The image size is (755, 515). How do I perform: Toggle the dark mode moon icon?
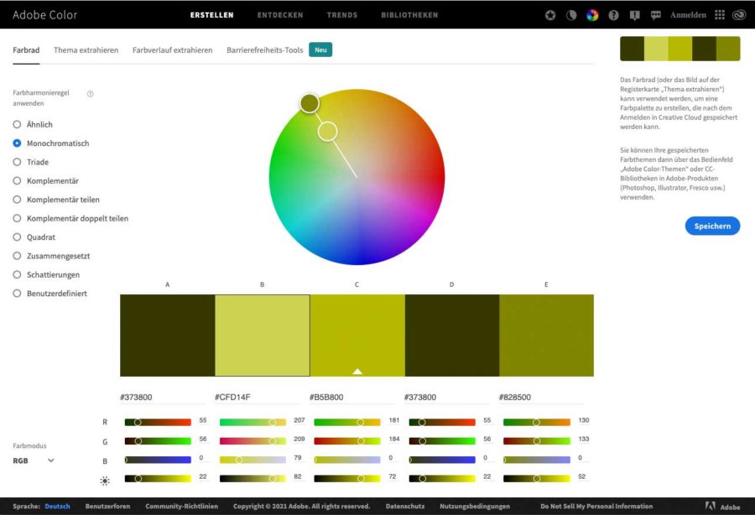tap(571, 15)
